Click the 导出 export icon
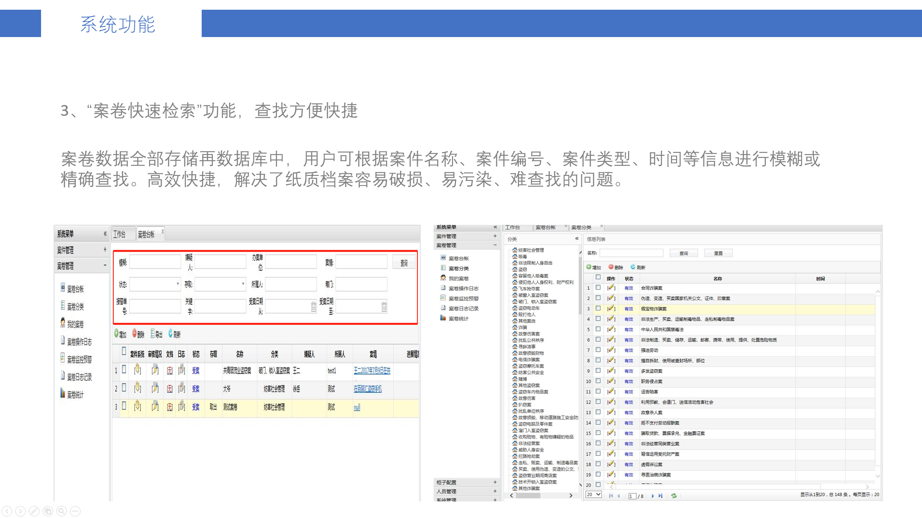 [x=153, y=333]
